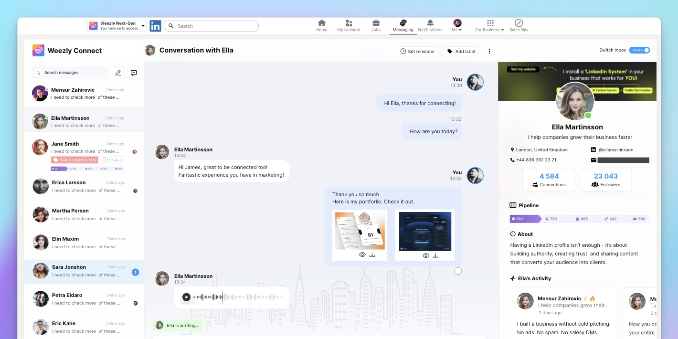Play Ella's voice message
This screenshot has height=339, width=678.
(186, 297)
